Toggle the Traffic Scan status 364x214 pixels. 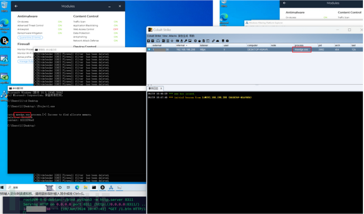(x=116, y=22)
